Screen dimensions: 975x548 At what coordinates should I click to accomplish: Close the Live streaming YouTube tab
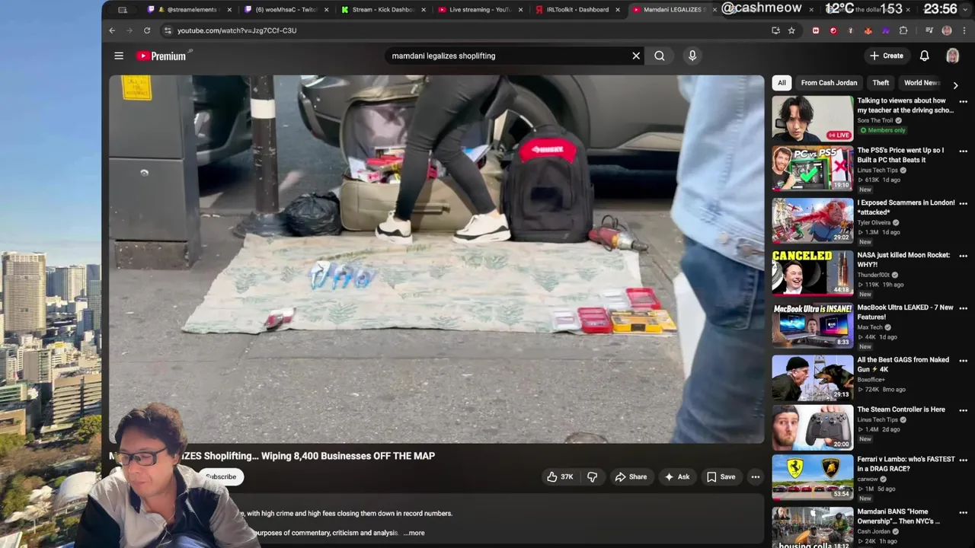pos(521,10)
